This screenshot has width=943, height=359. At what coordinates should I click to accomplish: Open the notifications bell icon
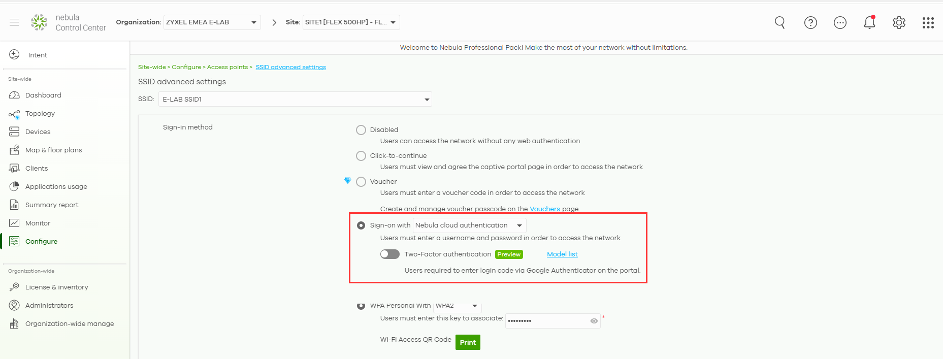click(869, 22)
